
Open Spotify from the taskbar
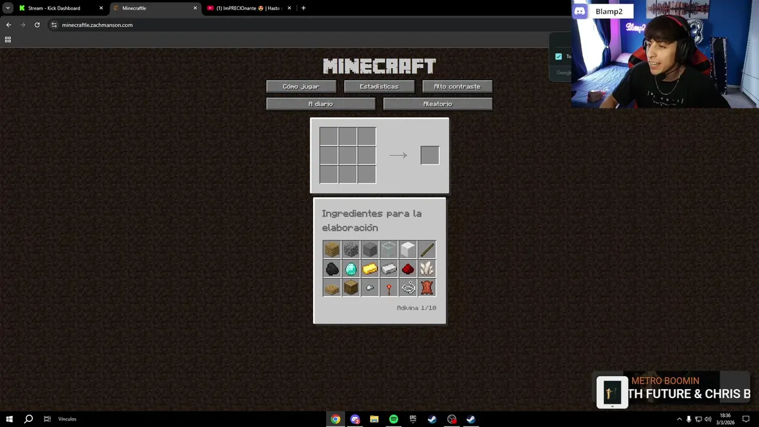coord(394,419)
